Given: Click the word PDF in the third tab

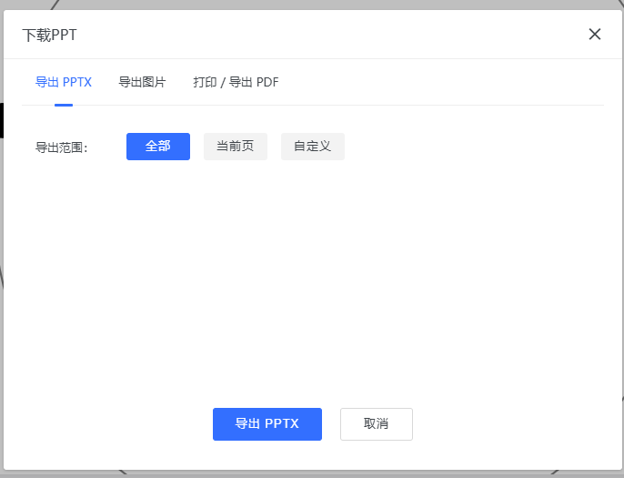Looking at the screenshot, I should point(267,82).
